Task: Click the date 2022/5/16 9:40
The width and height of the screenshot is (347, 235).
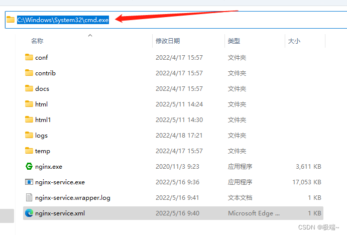Action: point(177,213)
